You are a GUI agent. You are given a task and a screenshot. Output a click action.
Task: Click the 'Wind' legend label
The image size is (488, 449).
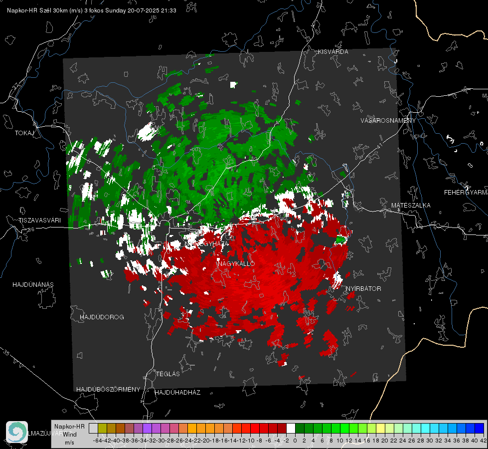tap(70, 434)
